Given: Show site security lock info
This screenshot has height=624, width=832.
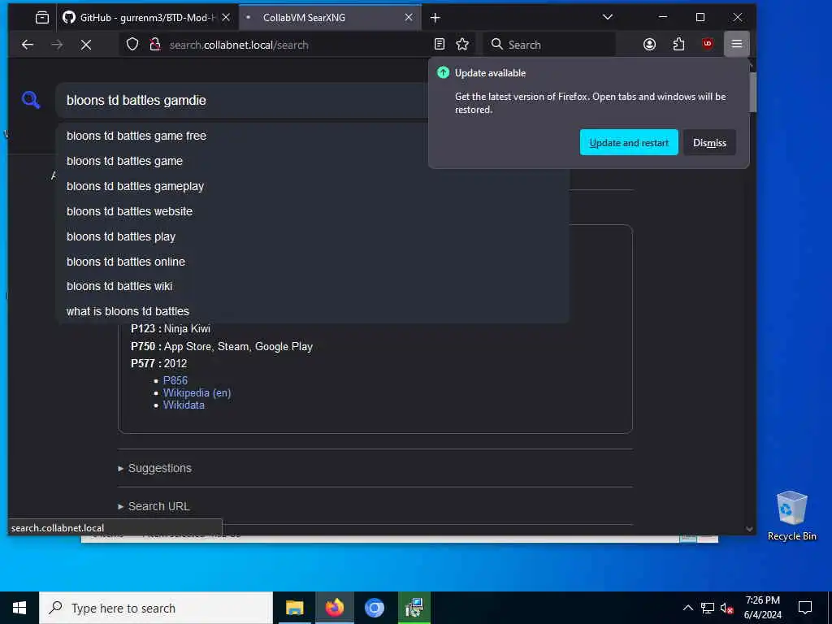Looking at the screenshot, I should click(x=155, y=45).
